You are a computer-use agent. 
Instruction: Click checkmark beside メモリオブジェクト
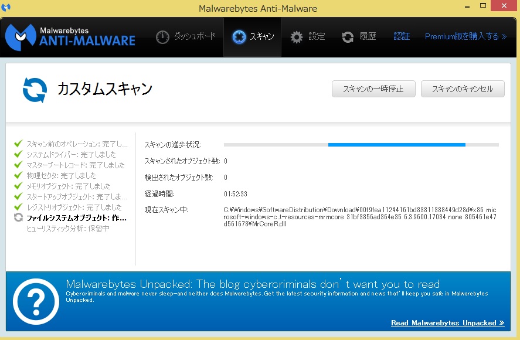(18, 186)
